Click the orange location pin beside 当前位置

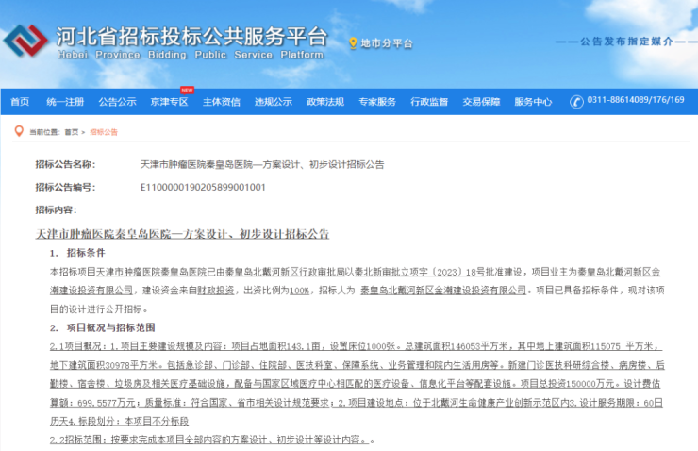click(19, 131)
